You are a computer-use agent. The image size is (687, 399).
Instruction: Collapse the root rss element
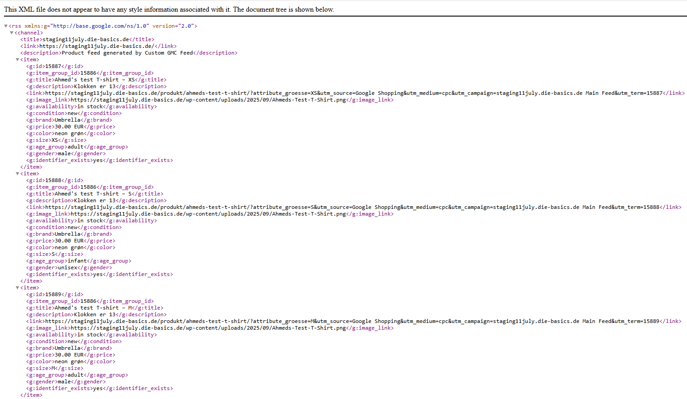coord(5,25)
